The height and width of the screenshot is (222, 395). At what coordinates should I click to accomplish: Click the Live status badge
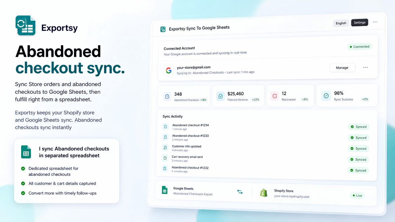point(357,195)
